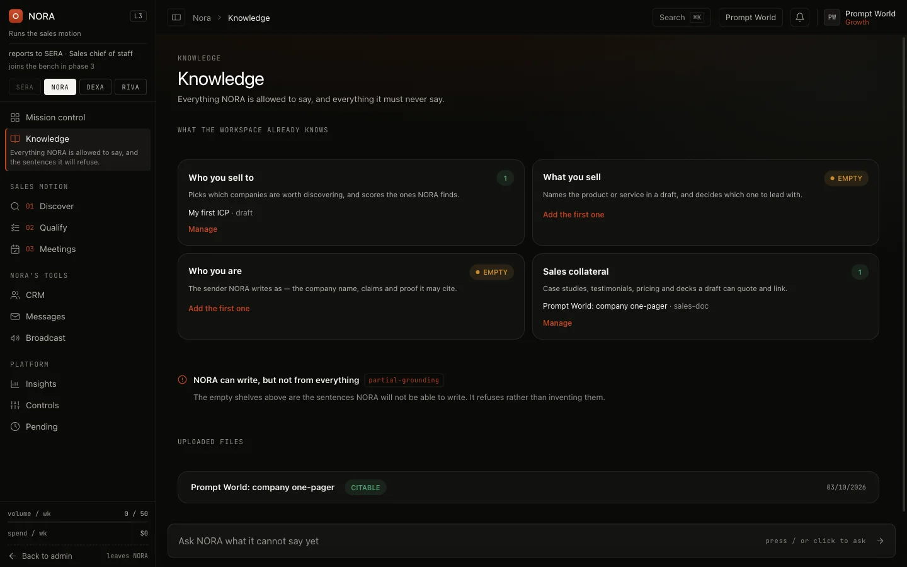This screenshot has height=567, width=907.
Task: Click the Broadcast speaker icon
Action: (x=15, y=338)
